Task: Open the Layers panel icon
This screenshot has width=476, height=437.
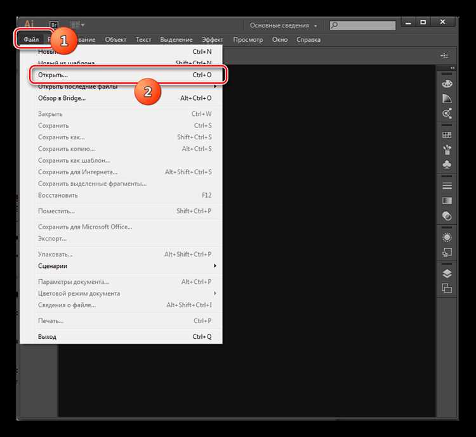Action: coord(447,274)
